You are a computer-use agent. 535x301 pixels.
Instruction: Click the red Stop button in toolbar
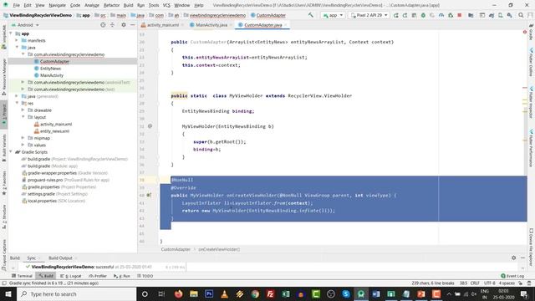click(460, 15)
